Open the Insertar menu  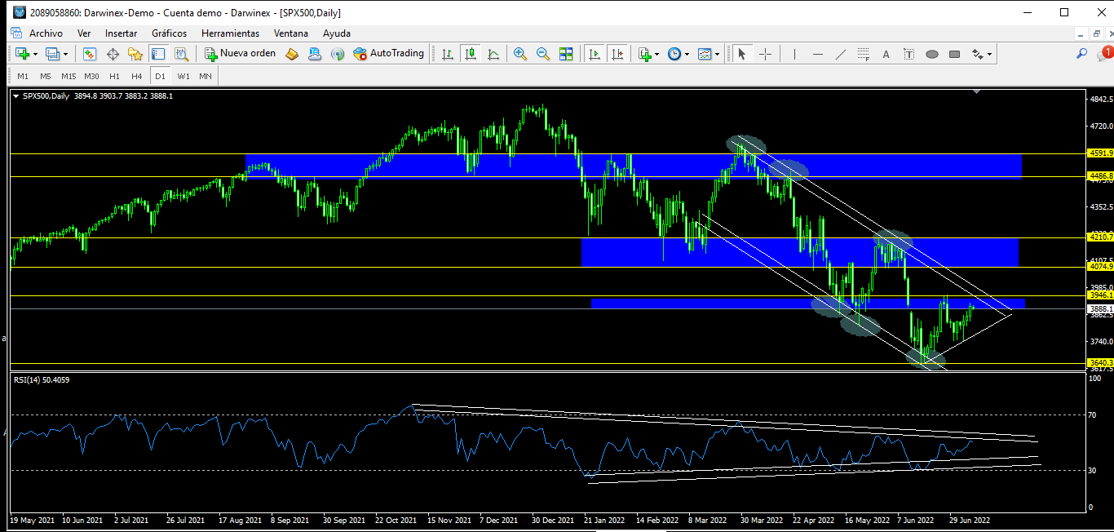coord(121,33)
